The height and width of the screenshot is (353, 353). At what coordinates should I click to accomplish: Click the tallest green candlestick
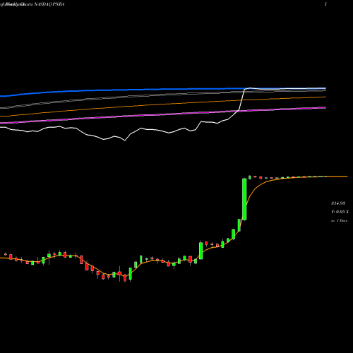(244, 199)
